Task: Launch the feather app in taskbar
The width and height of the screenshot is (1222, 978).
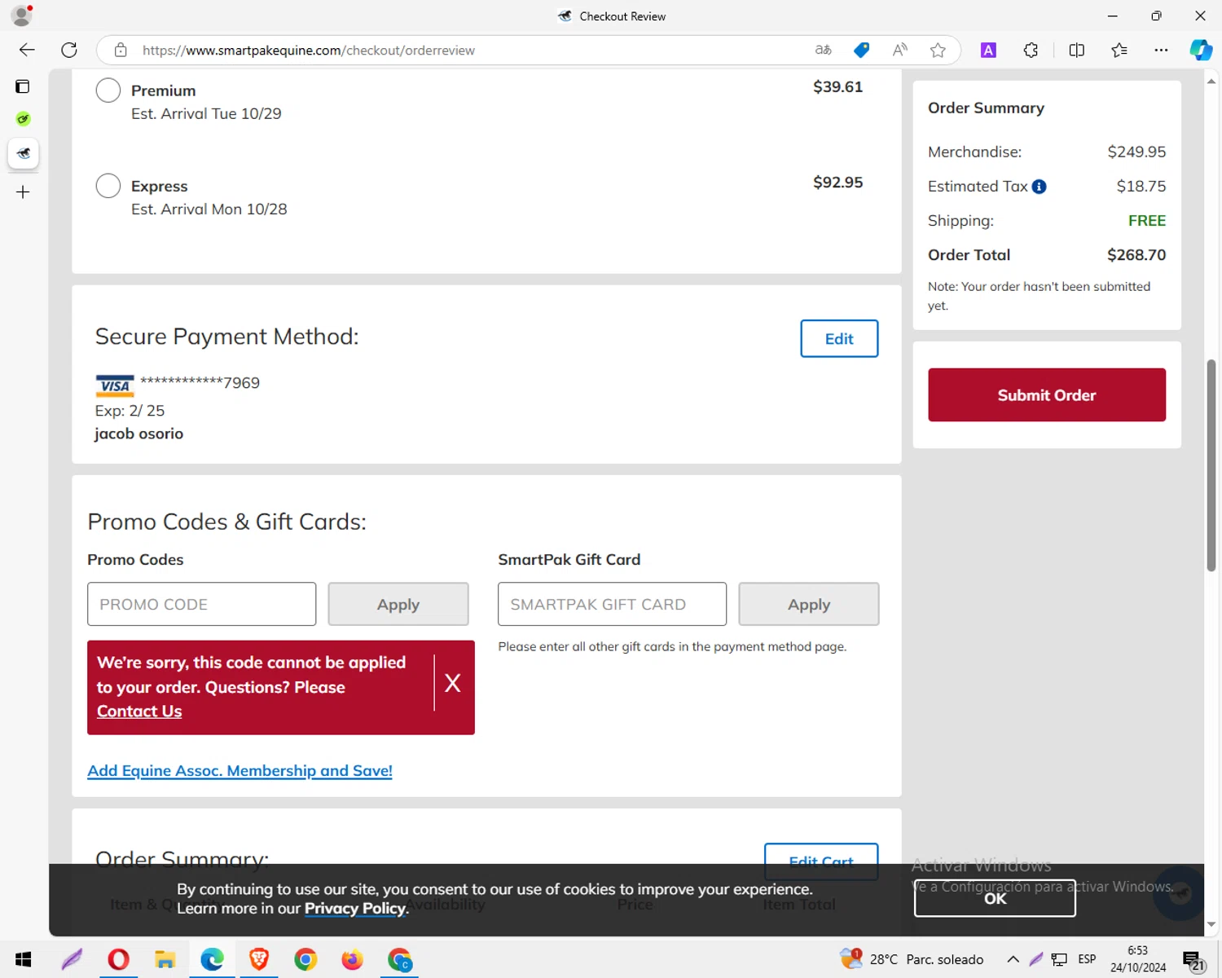Action: (72, 959)
